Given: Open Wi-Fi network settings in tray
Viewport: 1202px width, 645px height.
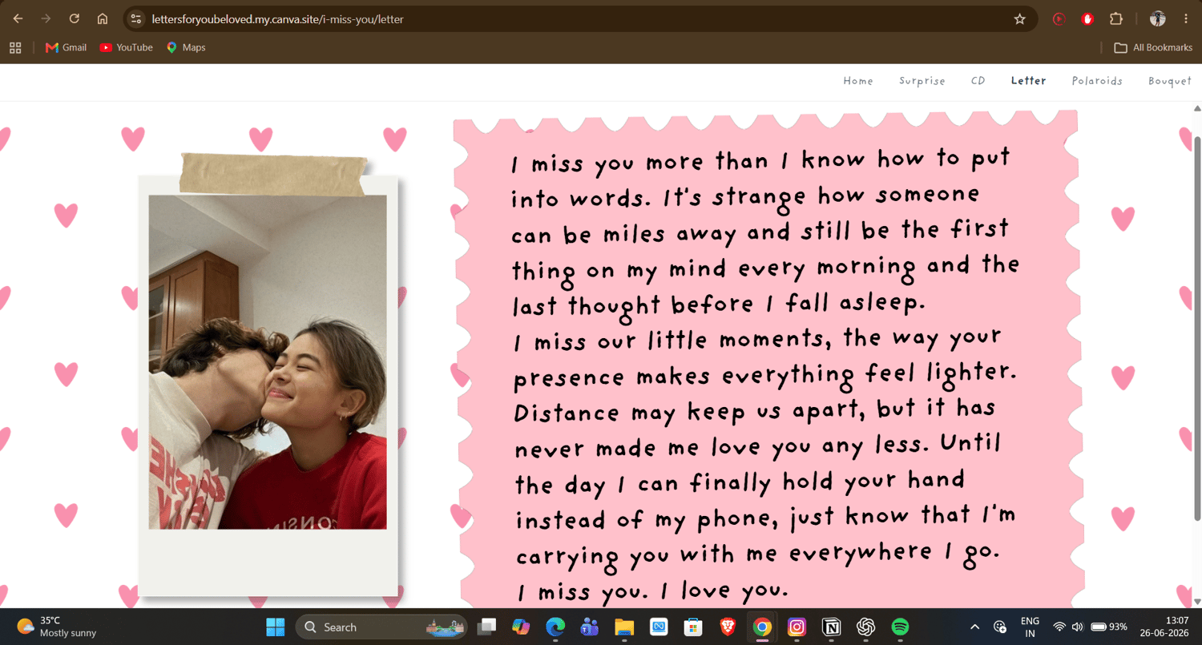Looking at the screenshot, I should (x=1059, y=627).
